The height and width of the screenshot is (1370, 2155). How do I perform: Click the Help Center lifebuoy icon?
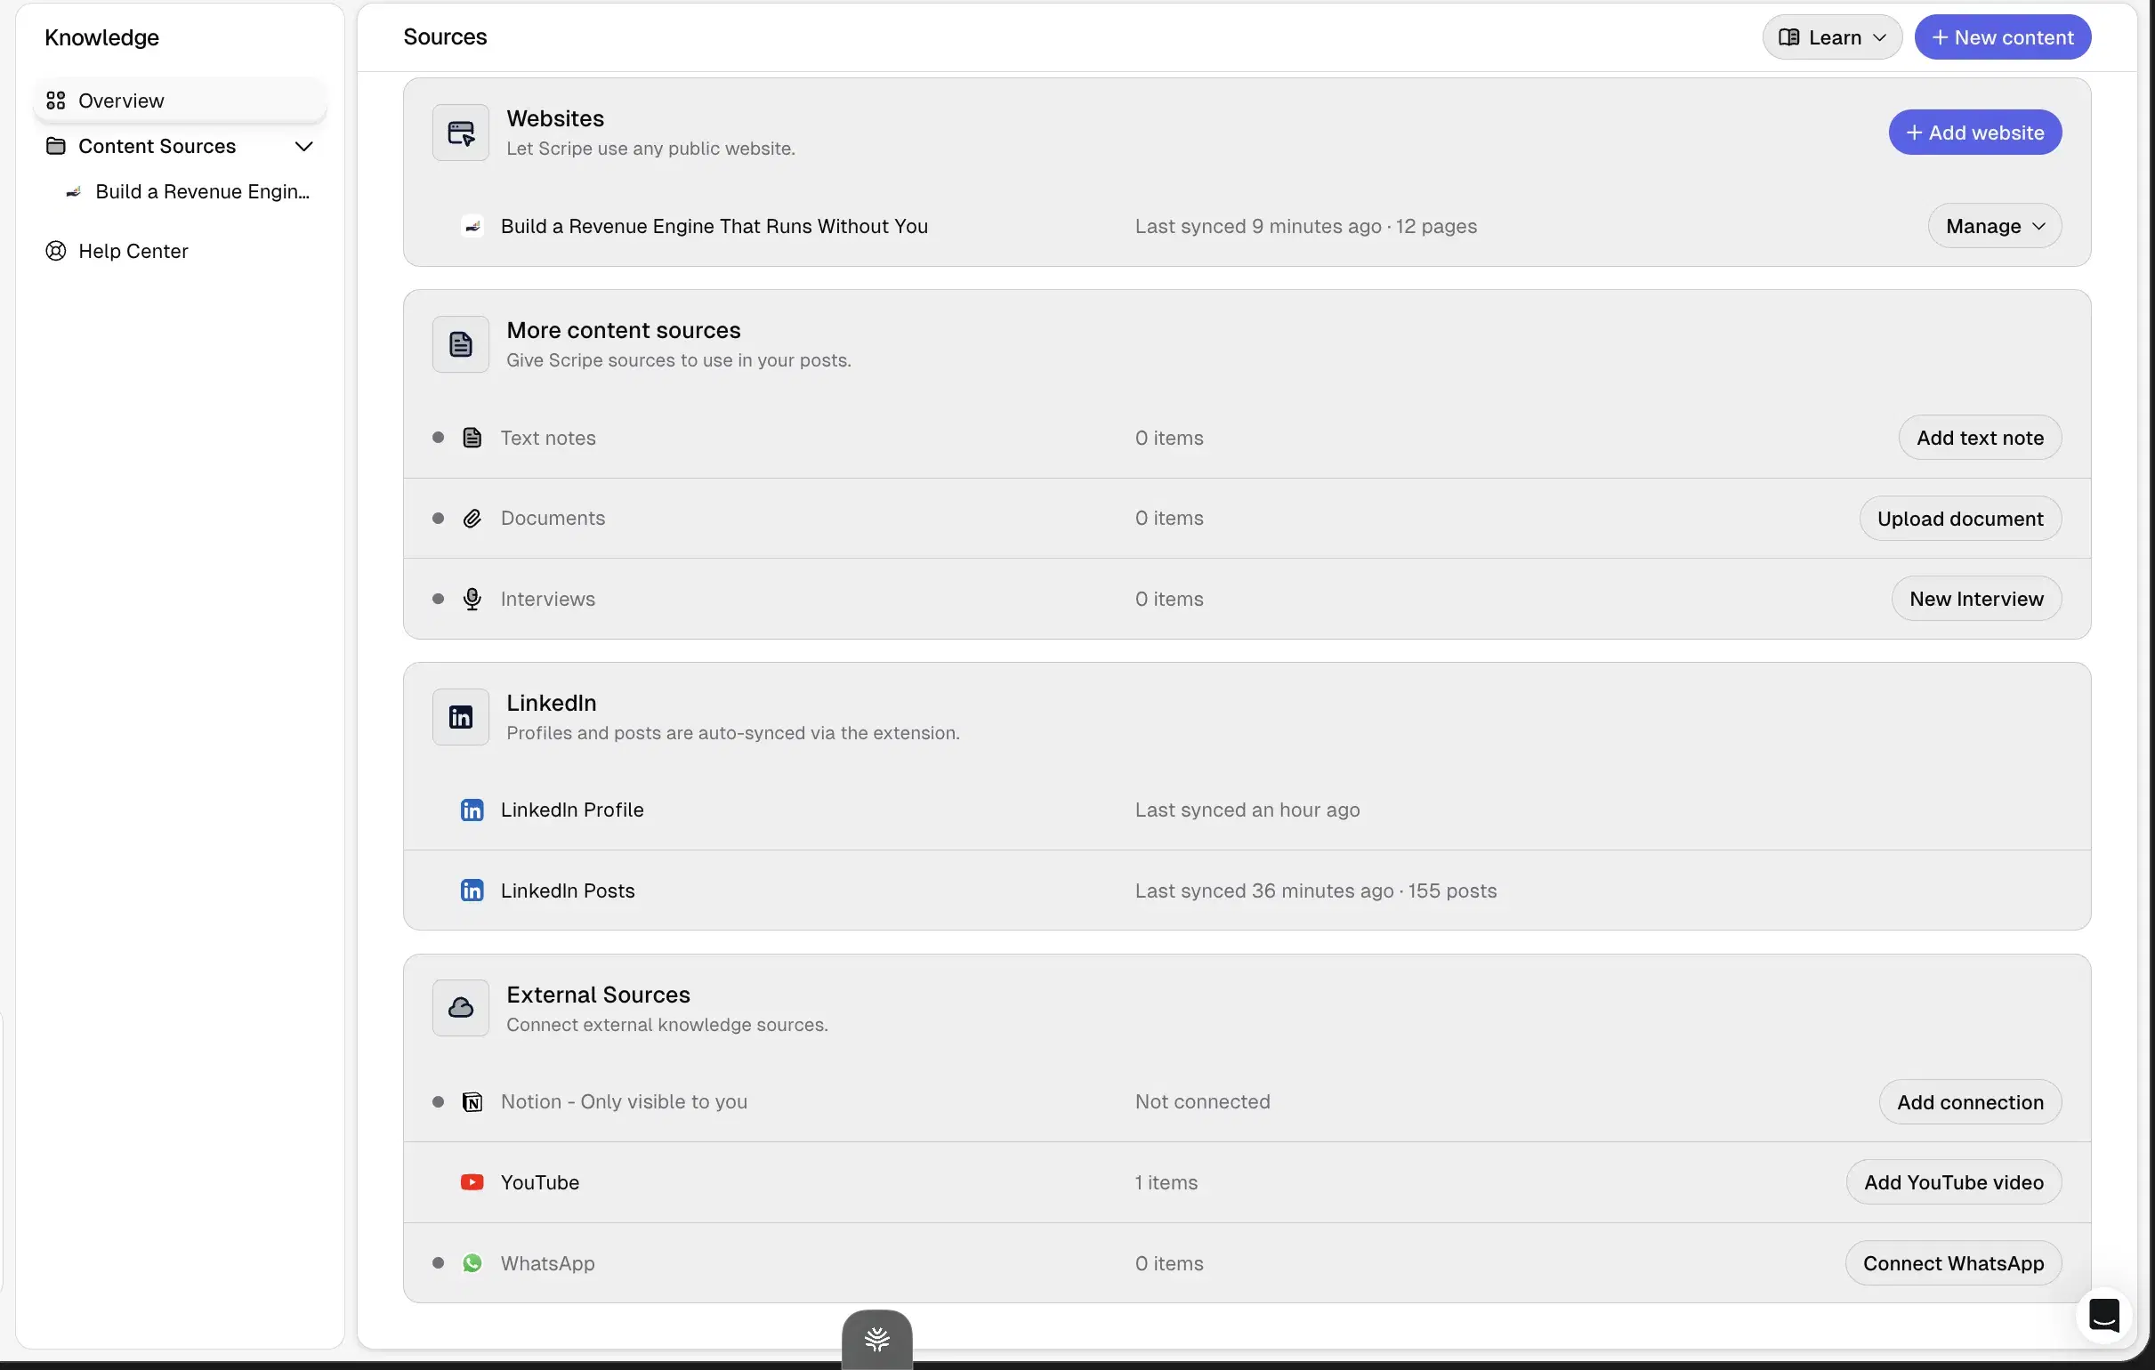click(x=55, y=251)
